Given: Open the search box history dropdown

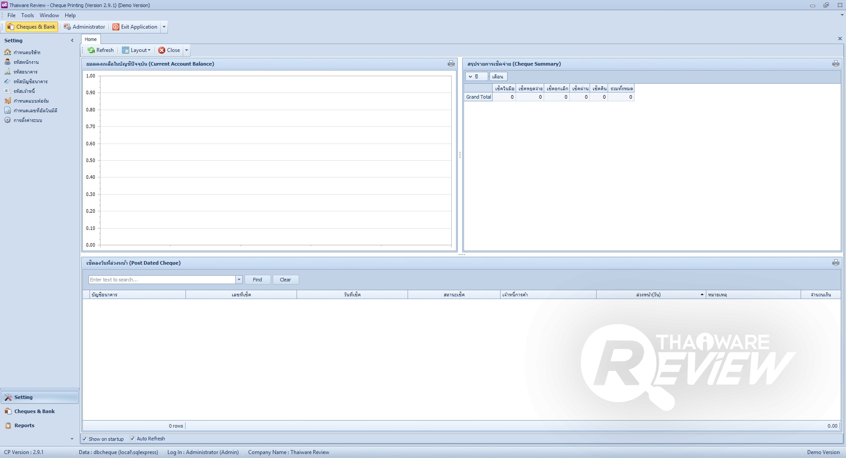Looking at the screenshot, I should [239, 280].
